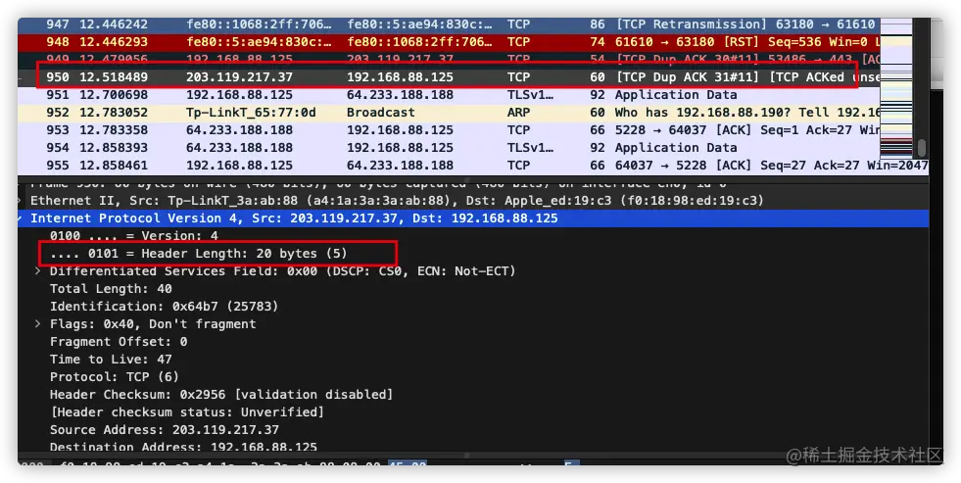Select the 'Differentiated Services Field: 0x00' line

(x=282, y=271)
